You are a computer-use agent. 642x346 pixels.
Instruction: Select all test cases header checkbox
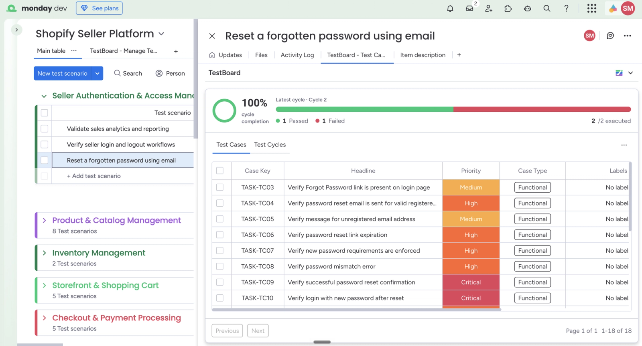pyautogui.click(x=220, y=171)
